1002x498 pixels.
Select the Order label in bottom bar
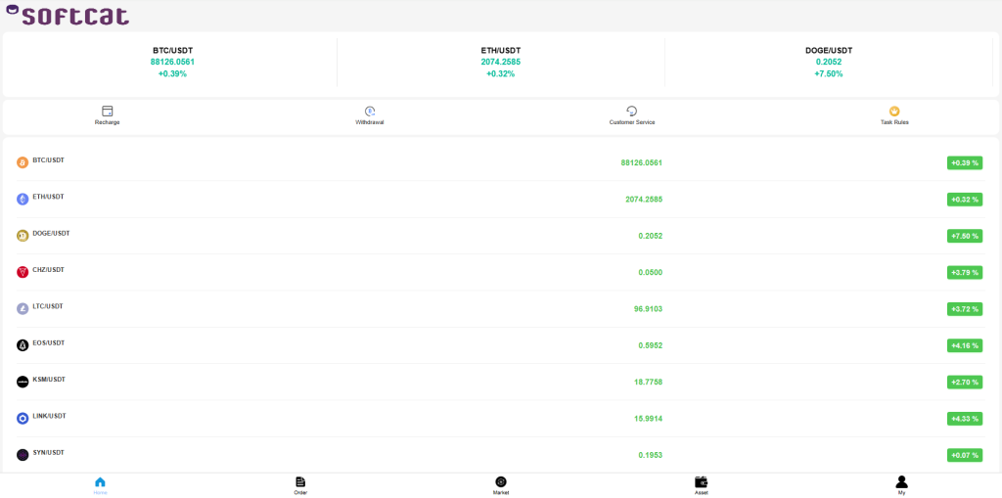(x=300, y=493)
